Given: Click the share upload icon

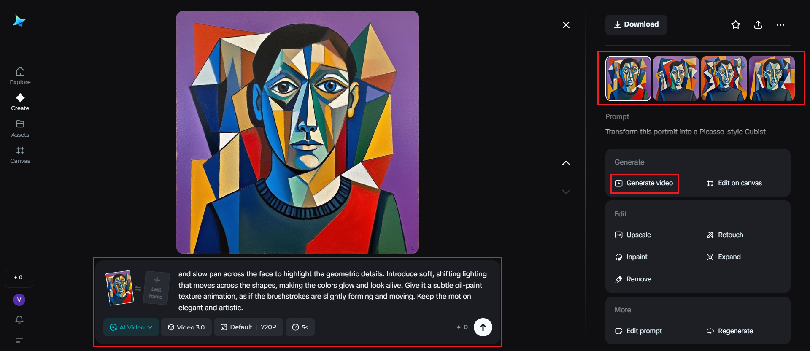Looking at the screenshot, I should (x=758, y=25).
